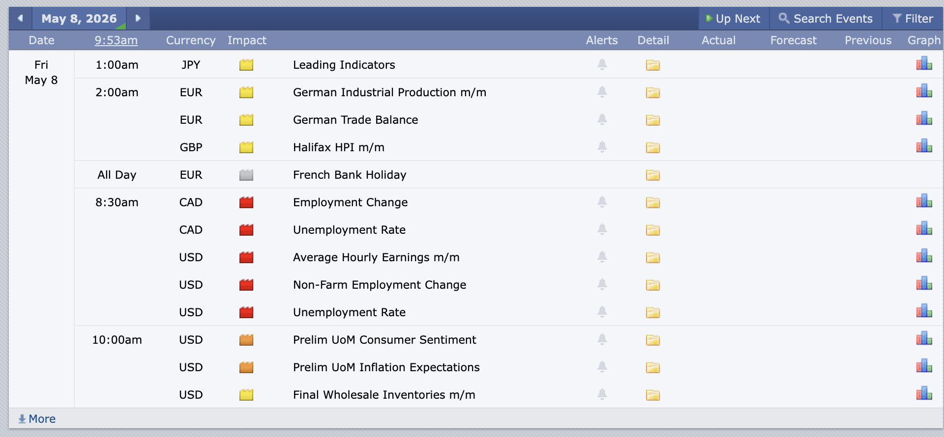This screenshot has height=437, width=944.
Task: Click orange impact icon for UoM Inflation Expectations
Action: (x=246, y=367)
